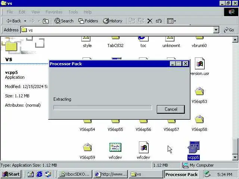The height and width of the screenshot is (179, 239).
Task: Click the Move To toolbar icon
Action: (x=132, y=21)
